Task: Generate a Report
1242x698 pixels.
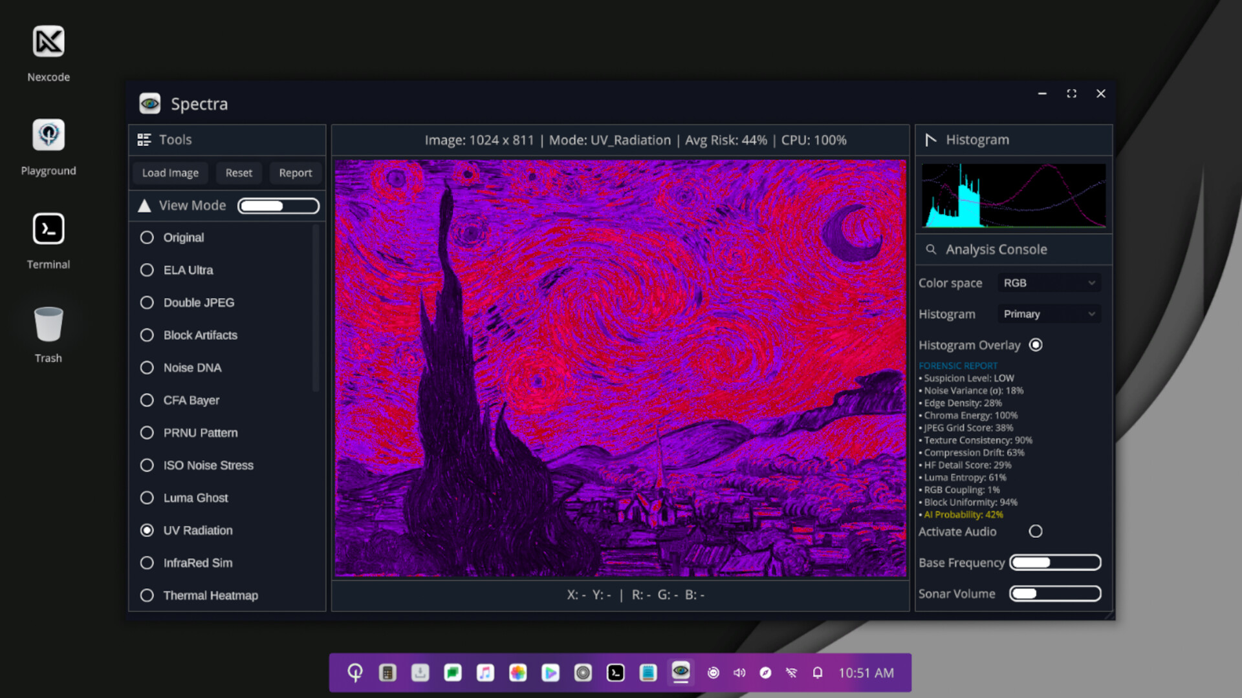Action: [295, 173]
